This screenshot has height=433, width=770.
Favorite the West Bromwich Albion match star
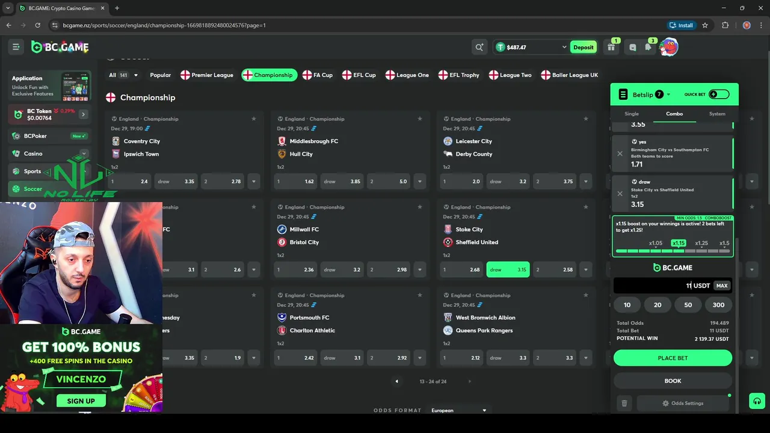(585, 295)
